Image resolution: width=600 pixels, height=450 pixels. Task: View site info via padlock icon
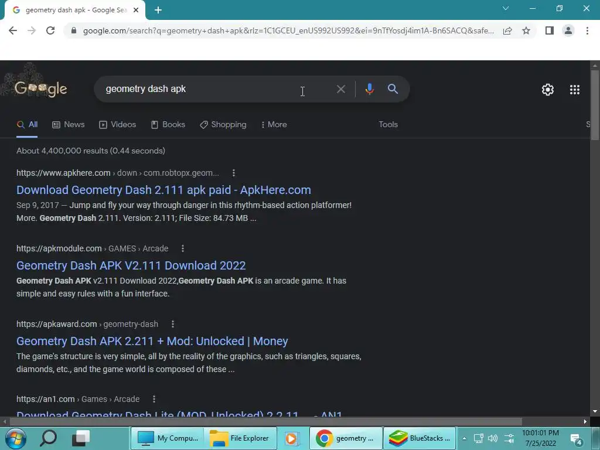click(x=74, y=30)
